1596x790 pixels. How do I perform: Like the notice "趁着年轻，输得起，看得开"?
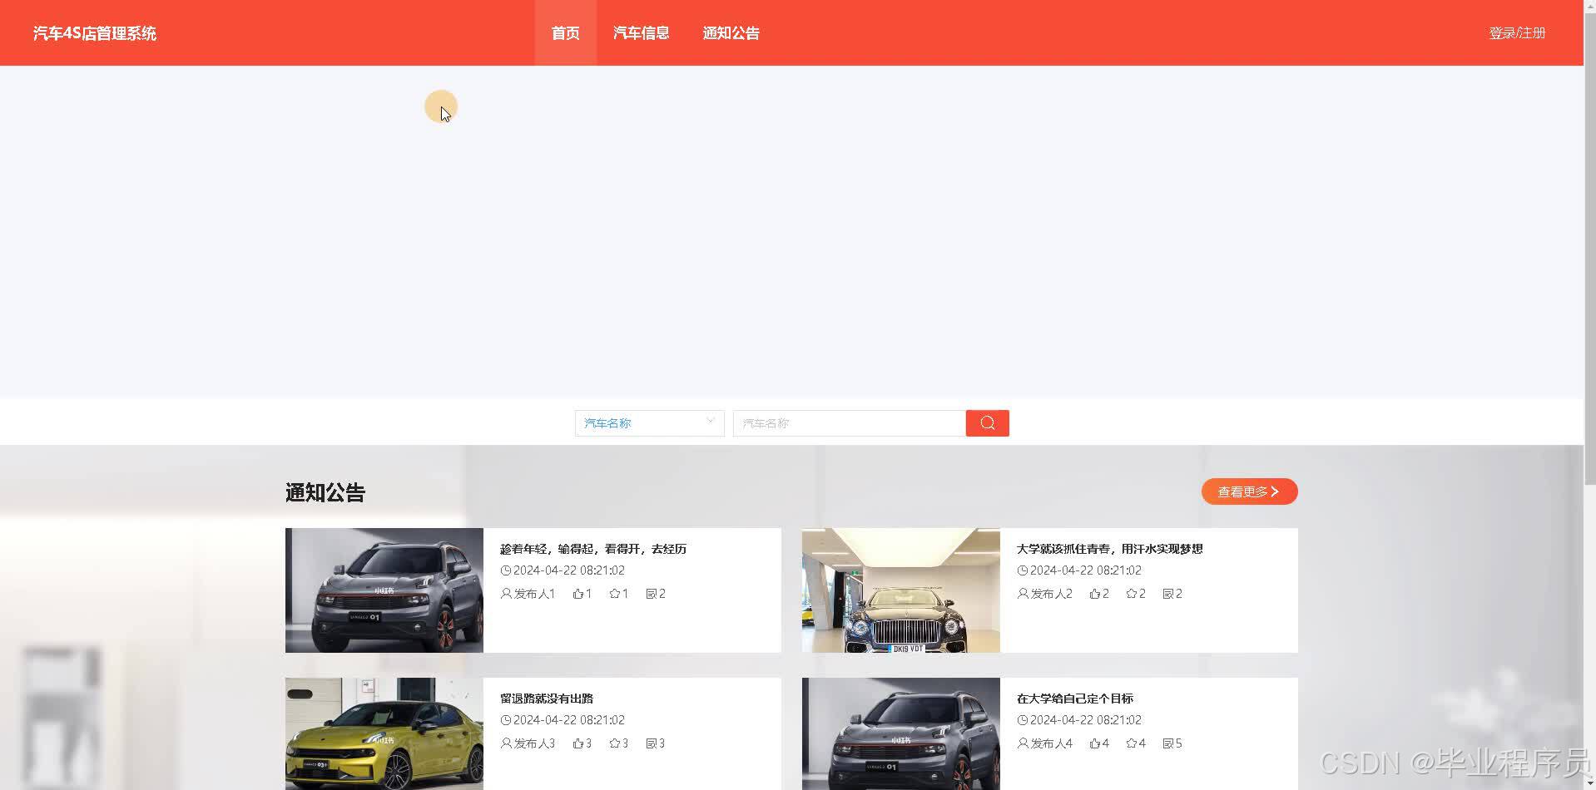[580, 593]
